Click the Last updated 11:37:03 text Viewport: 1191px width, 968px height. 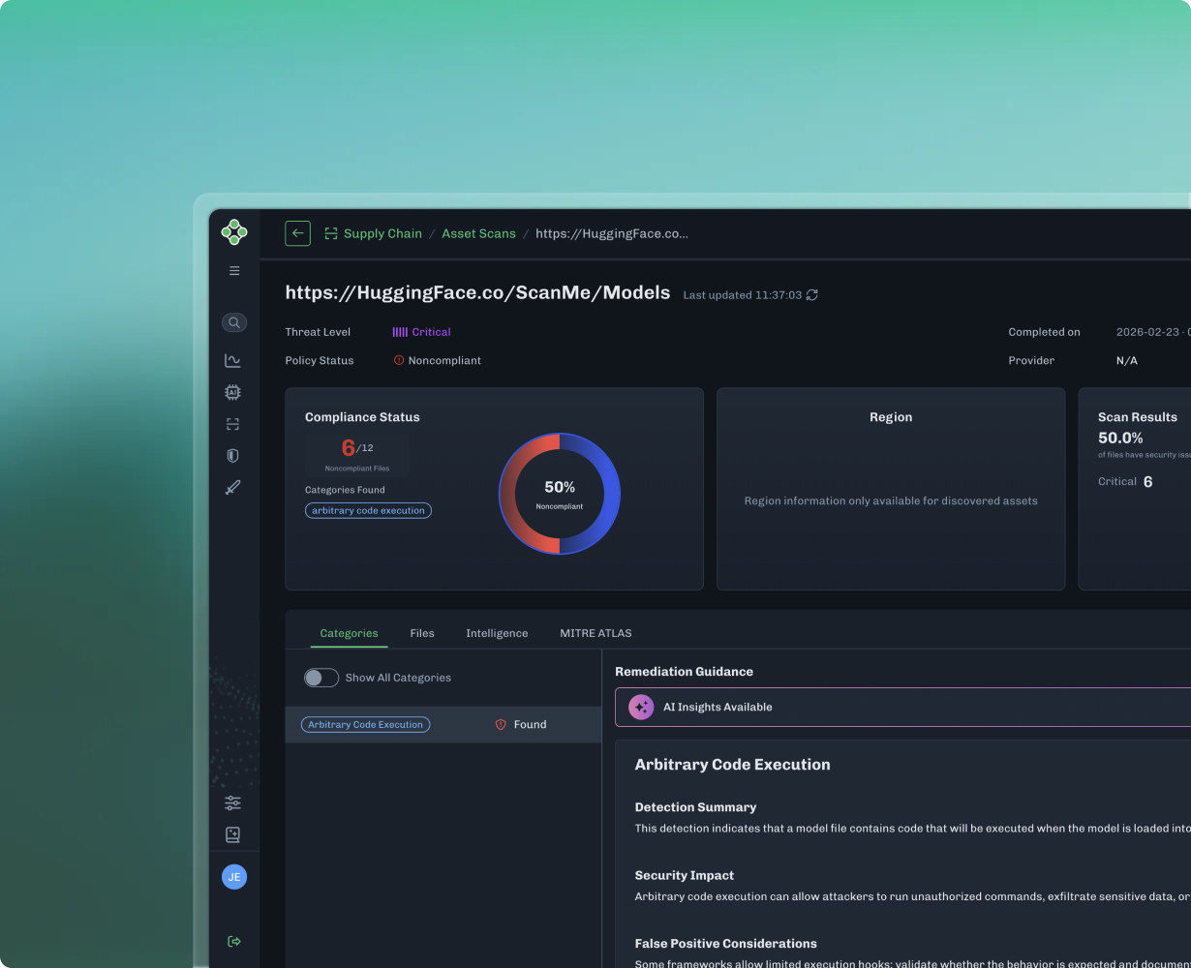(x=743, y=295)
